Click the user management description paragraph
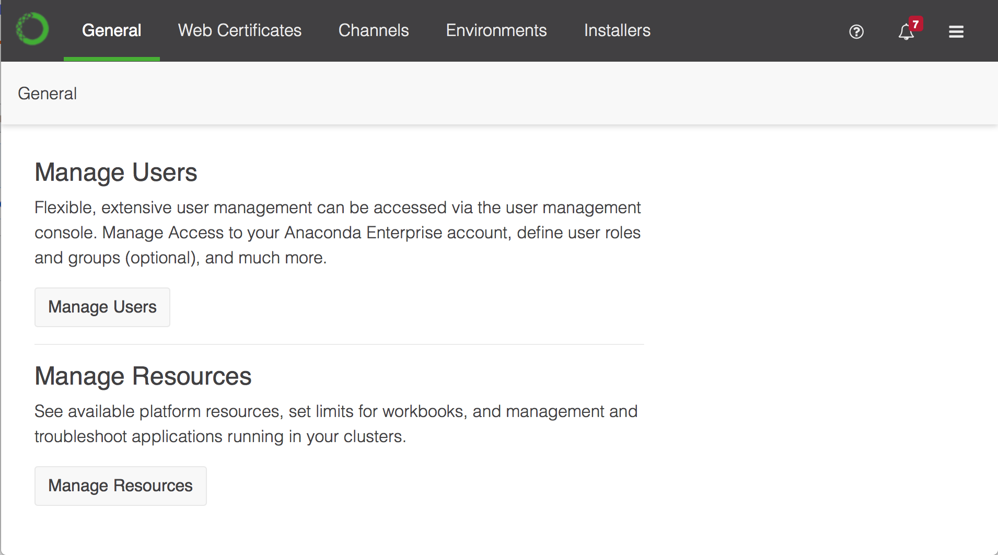 (338, 233)
